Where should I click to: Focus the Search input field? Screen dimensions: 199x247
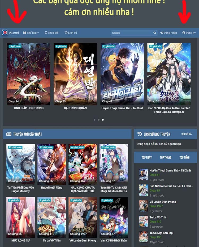click(x=131, y=33)
